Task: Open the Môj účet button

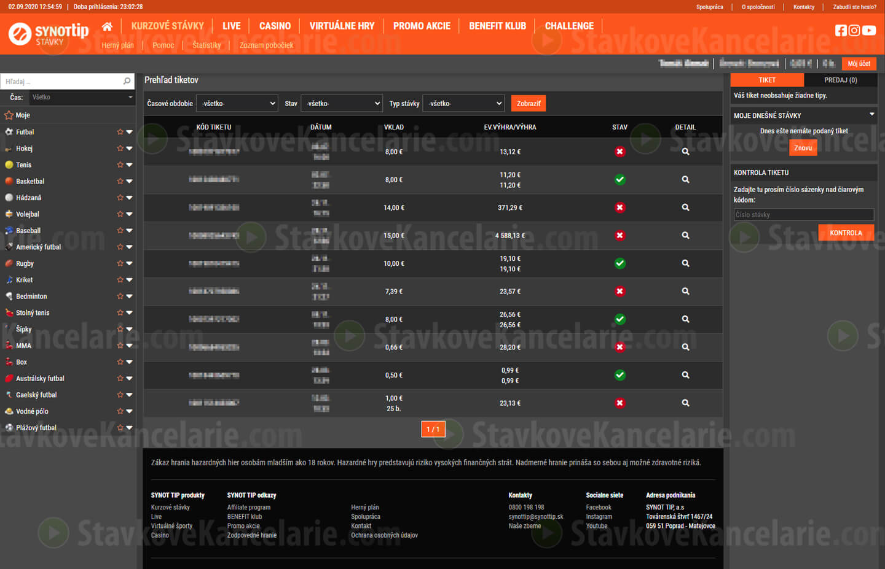Action: [859, 63]
